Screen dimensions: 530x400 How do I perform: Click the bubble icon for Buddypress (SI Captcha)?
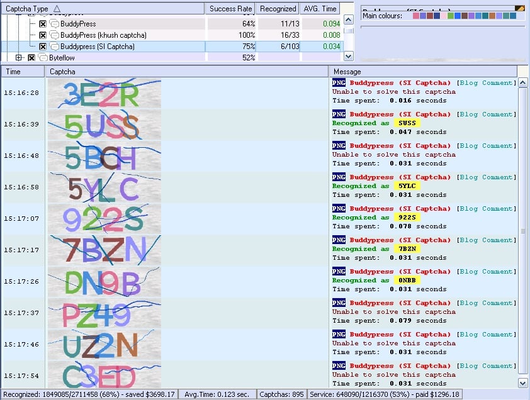(54, 47)
